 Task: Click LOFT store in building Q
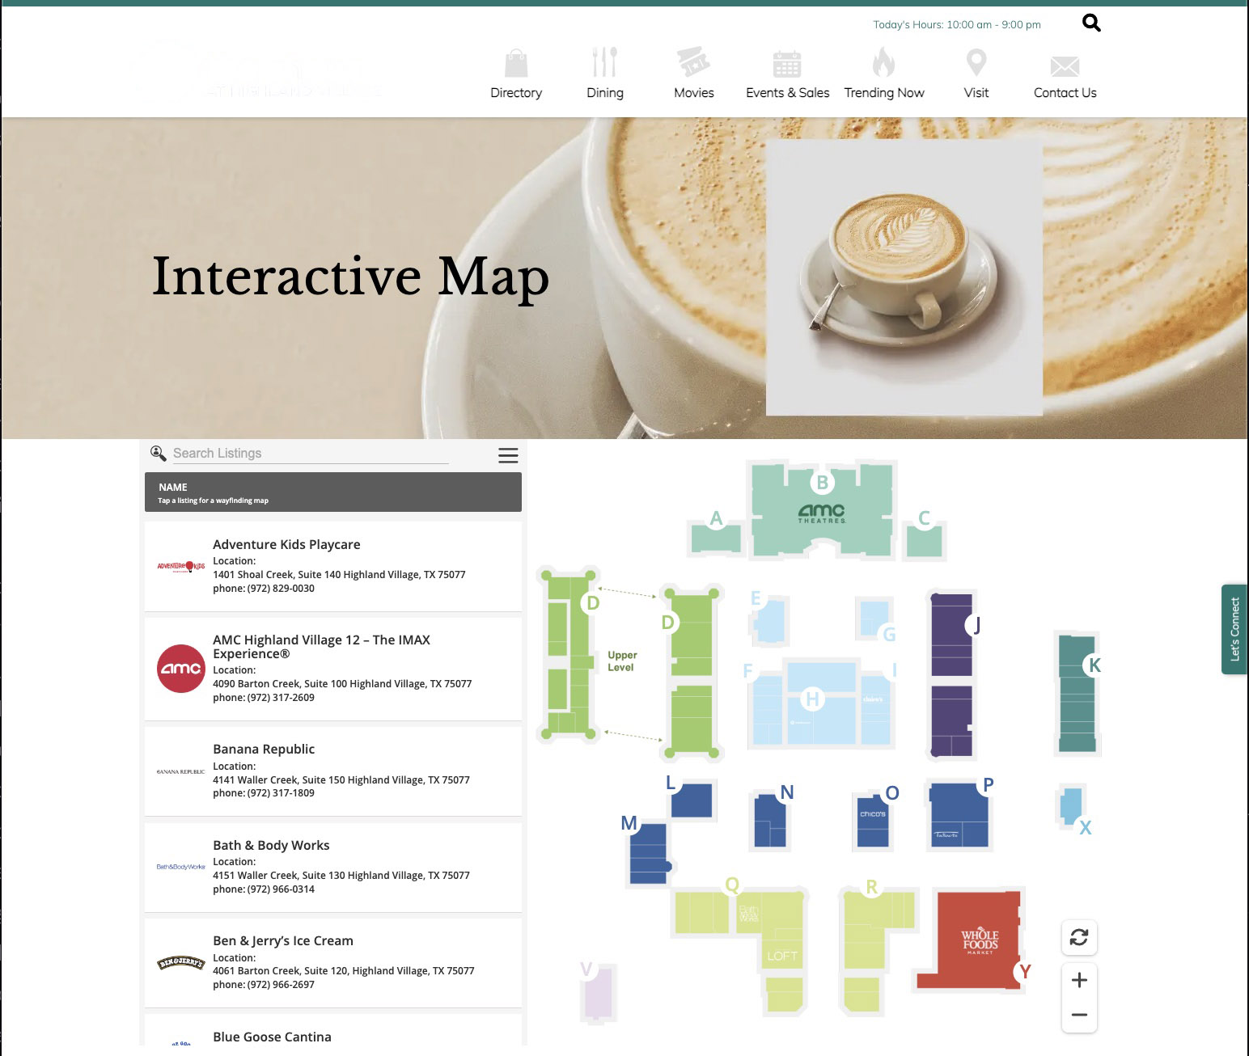coord(782,954)
